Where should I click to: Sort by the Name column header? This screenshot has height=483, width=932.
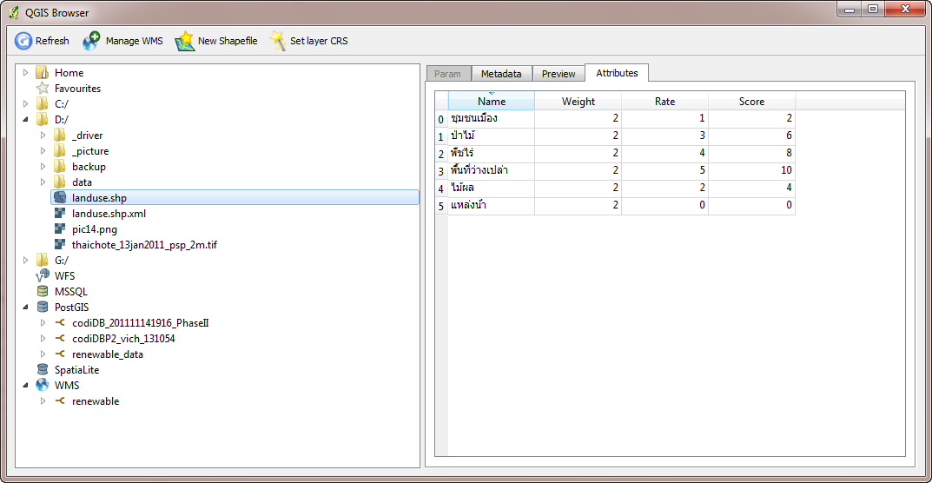(x=491, y=101)
